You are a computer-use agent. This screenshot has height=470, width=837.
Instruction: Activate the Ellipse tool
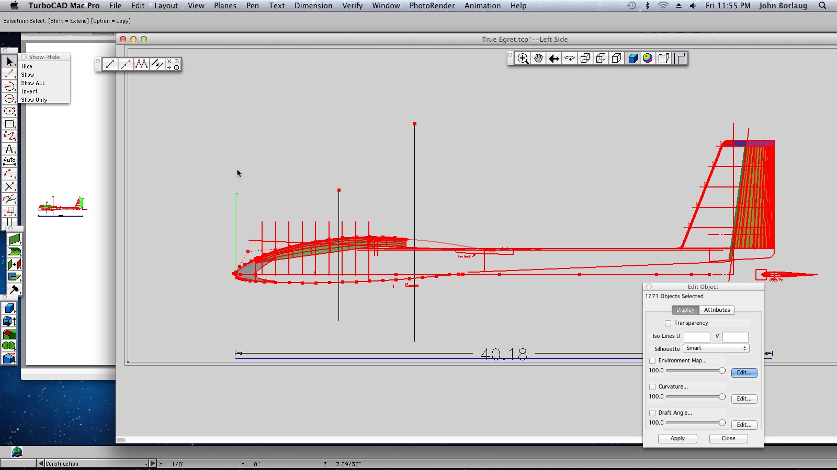click(x=9, y=112)
